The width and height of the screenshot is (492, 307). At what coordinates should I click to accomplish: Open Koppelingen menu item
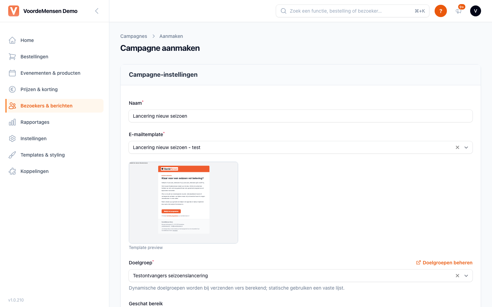pos(54,171)
